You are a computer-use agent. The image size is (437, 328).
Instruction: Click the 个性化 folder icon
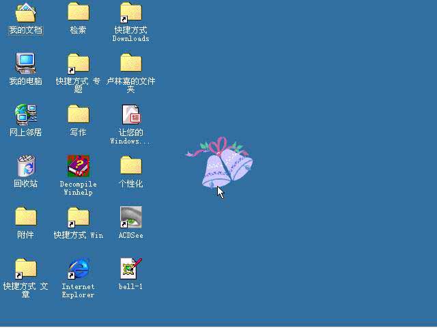(130, 165)
